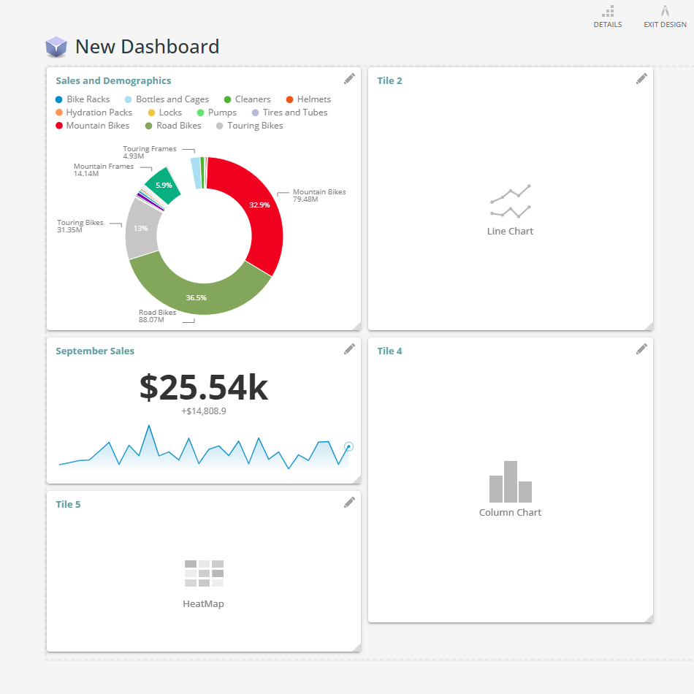Image resolution: width=694 pixels, height=694 pixels.
Task: Click the dashboard cube logo icon
Action: point(56,47)
